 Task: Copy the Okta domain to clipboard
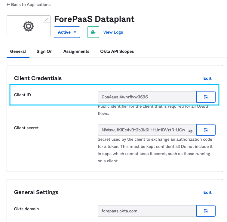coord(206,211)
